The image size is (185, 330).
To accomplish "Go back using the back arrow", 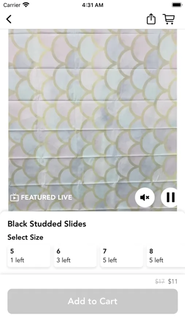I will pyautogui.click(x=9, y=19).
